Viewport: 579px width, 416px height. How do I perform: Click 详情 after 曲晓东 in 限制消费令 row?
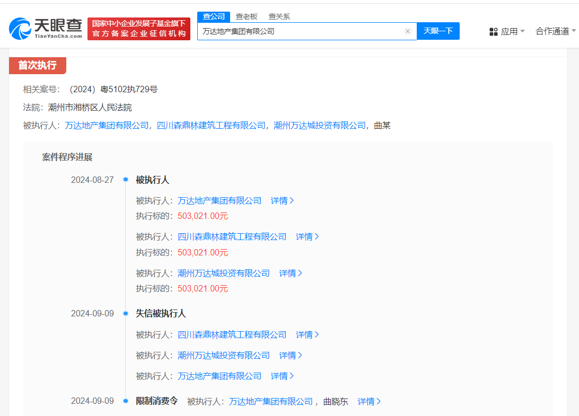tap(366, 401)
